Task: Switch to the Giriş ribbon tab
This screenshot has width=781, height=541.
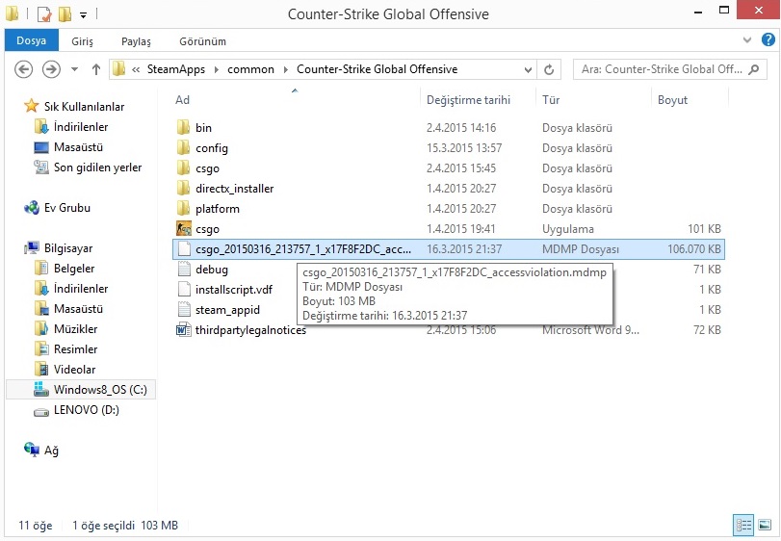Action: (x=82, y=41)
